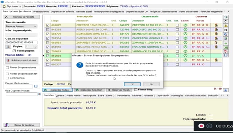The width and height of the screenshot is (233, 133).
Task: Click Núm. de prescripción field
Action: click(x=21, y=35)
